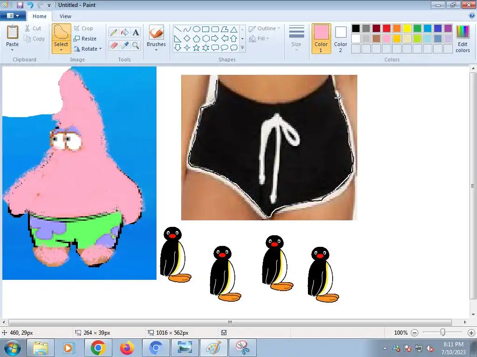Select the Fill with color bucket tool

pos(125,32)
